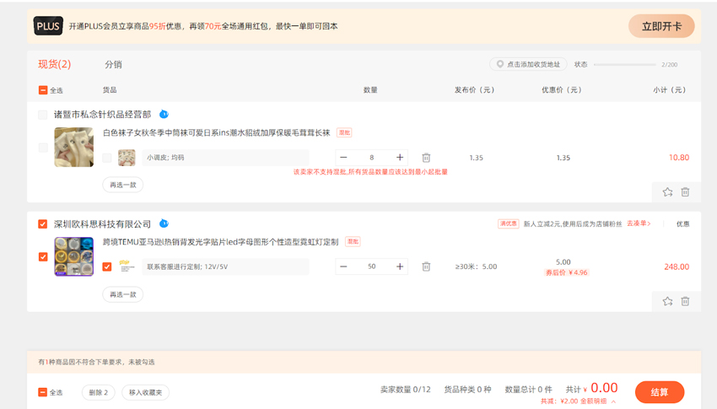Uncheck the 12V/5V variant checkbox
Viewport: 717px width, 409px height.
107,266
